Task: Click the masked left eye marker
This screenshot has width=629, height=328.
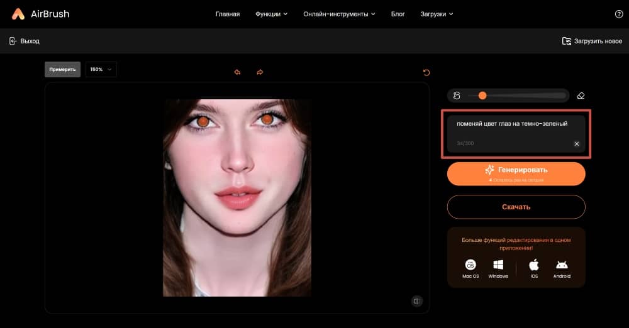Action: click(203, 121)
